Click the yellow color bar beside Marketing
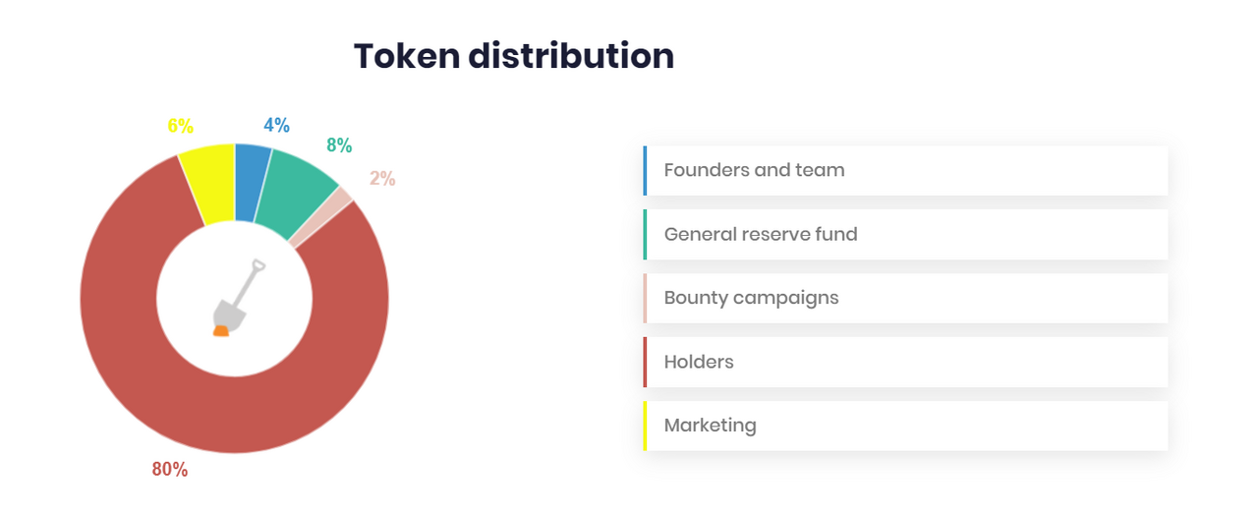The image size is (1258, 515). (645, 426)
